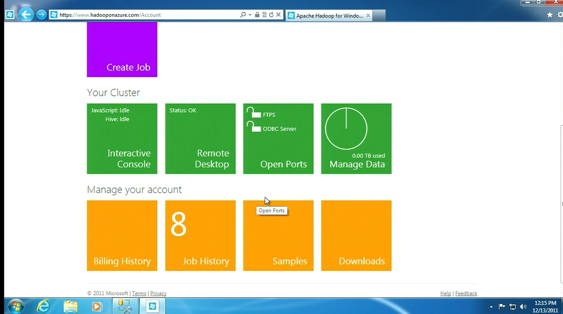This screenshot has height=314, width=563.
Task: Click the address bar search magnifier icon
Action: [x=243, y=15]
